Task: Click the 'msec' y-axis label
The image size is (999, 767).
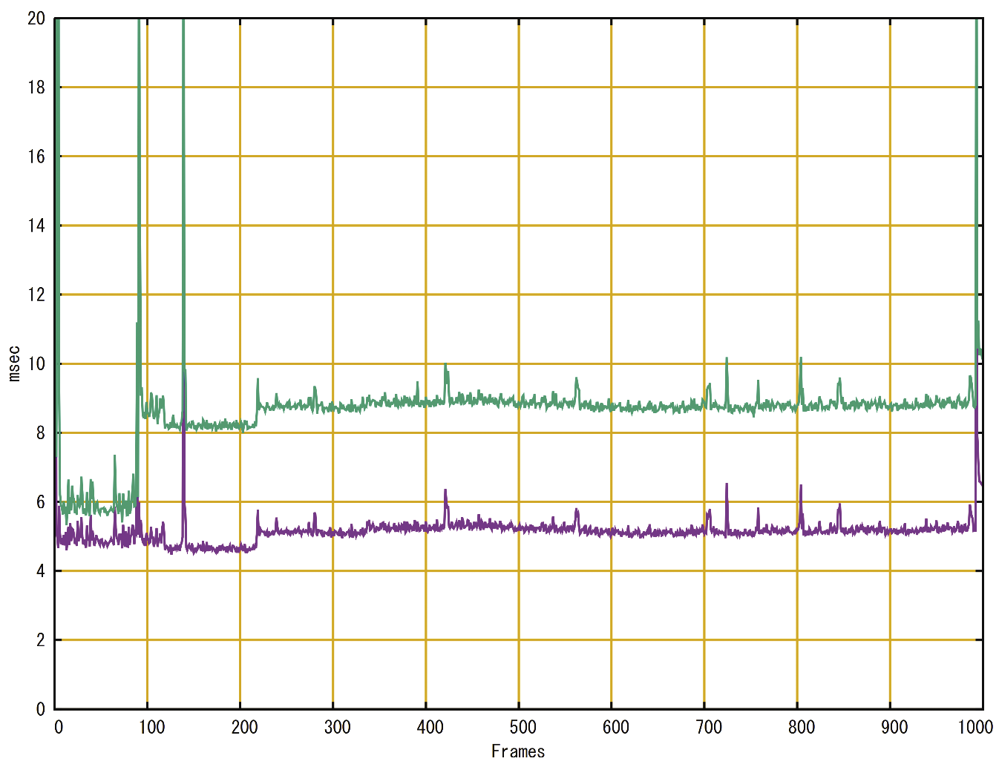Action: tap(13, 363)
